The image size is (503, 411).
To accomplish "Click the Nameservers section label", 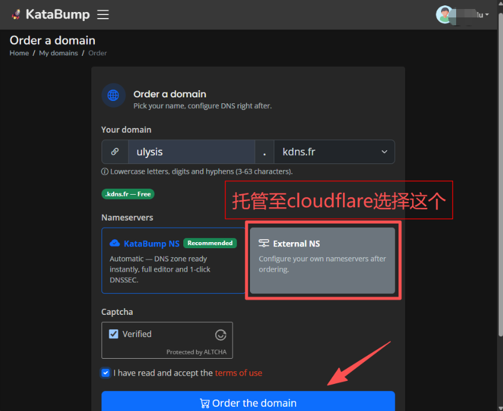I will [127, 218].
